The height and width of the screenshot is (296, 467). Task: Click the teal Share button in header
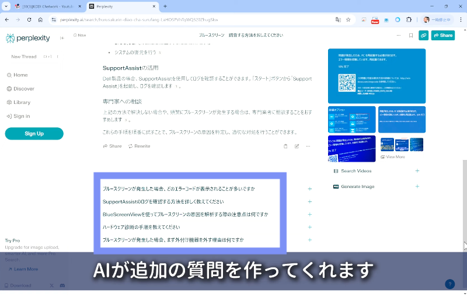[x=443, y=36]
